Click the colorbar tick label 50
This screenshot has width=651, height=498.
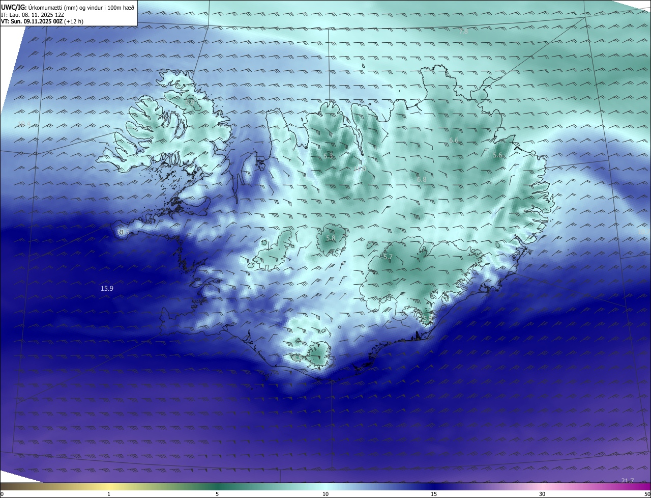[x=647, y=494]
